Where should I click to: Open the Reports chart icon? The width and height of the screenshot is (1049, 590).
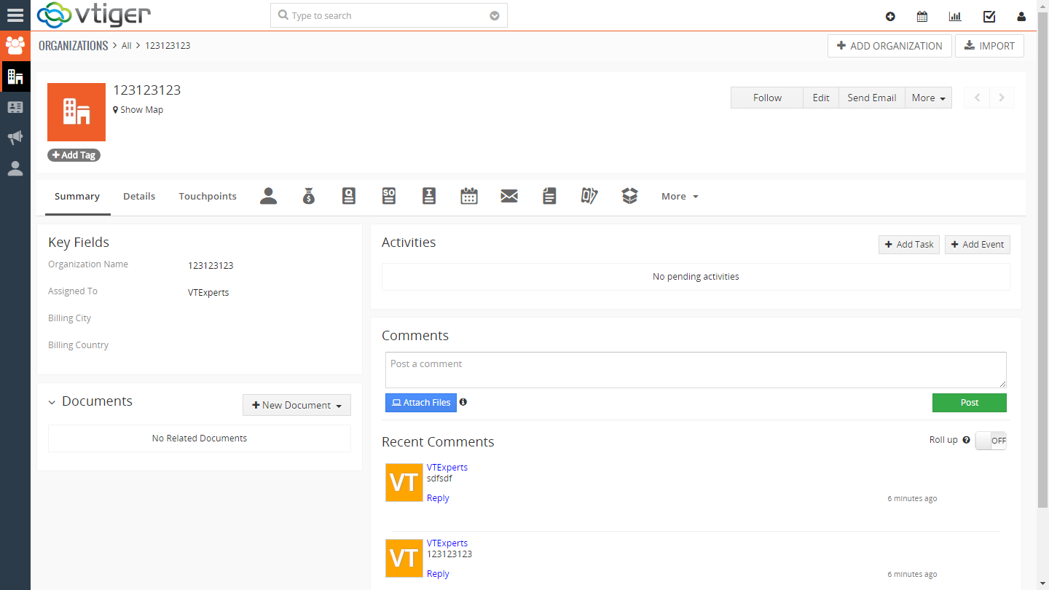pos(955,16)
